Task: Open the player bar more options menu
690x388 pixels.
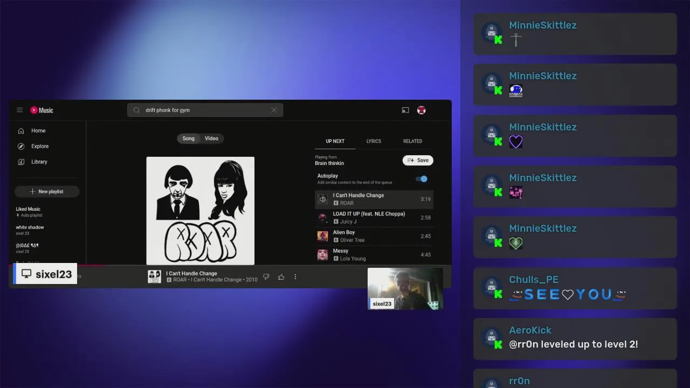Action: pyautogui.click(x=295, y=277)
